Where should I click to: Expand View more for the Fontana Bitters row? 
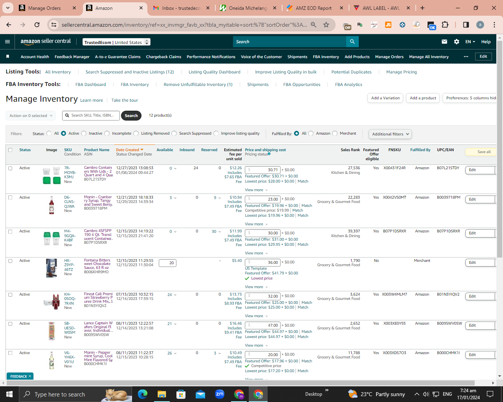(256, 287)
